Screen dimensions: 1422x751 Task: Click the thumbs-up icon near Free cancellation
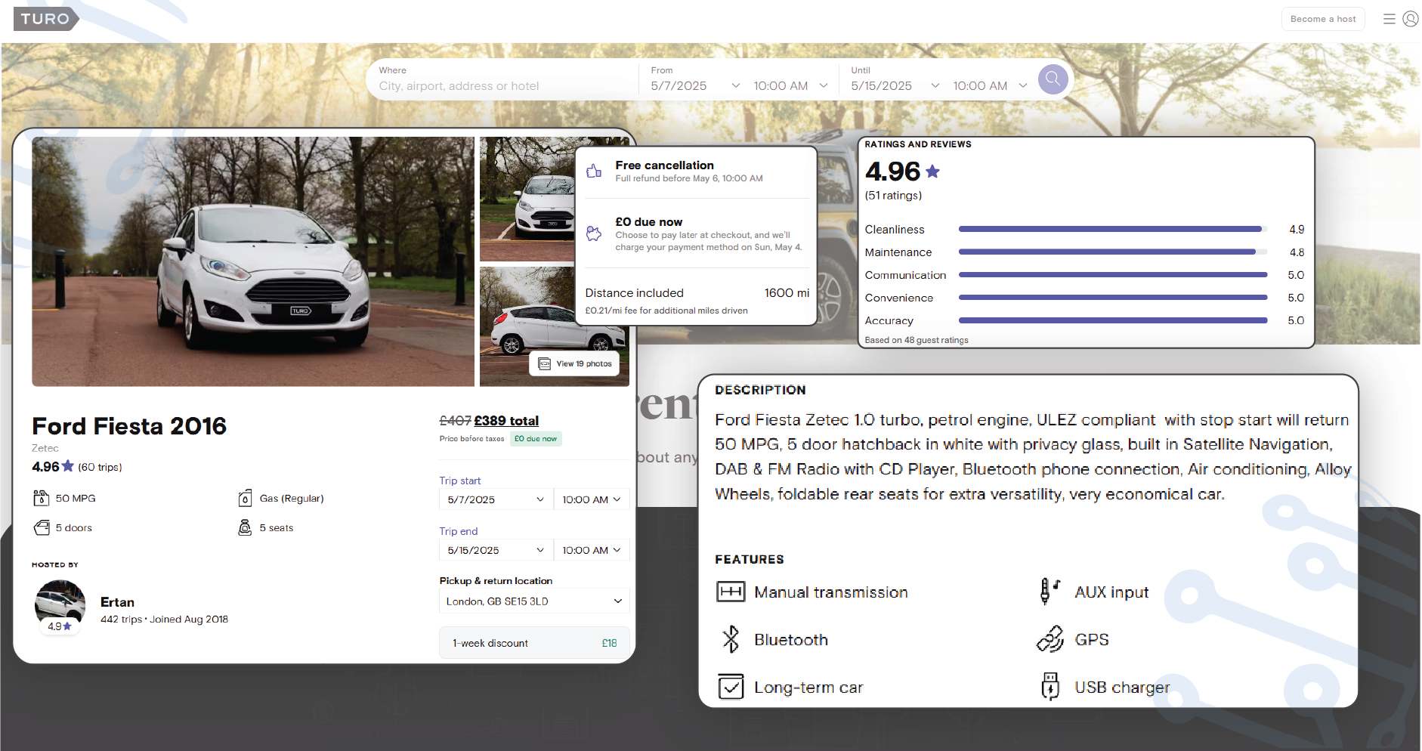click(595, 172)
